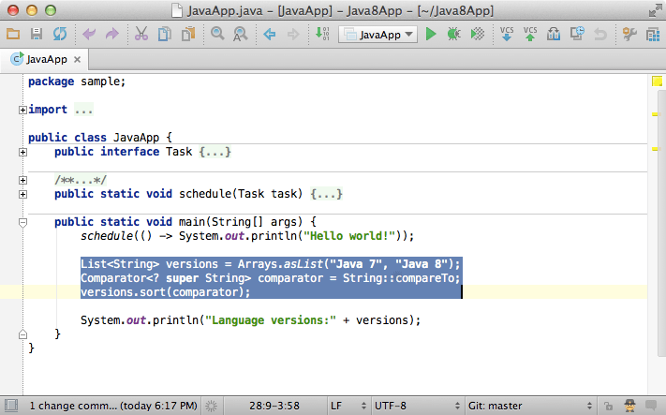Revert changes with the gray undo arrow

(600, 34)
